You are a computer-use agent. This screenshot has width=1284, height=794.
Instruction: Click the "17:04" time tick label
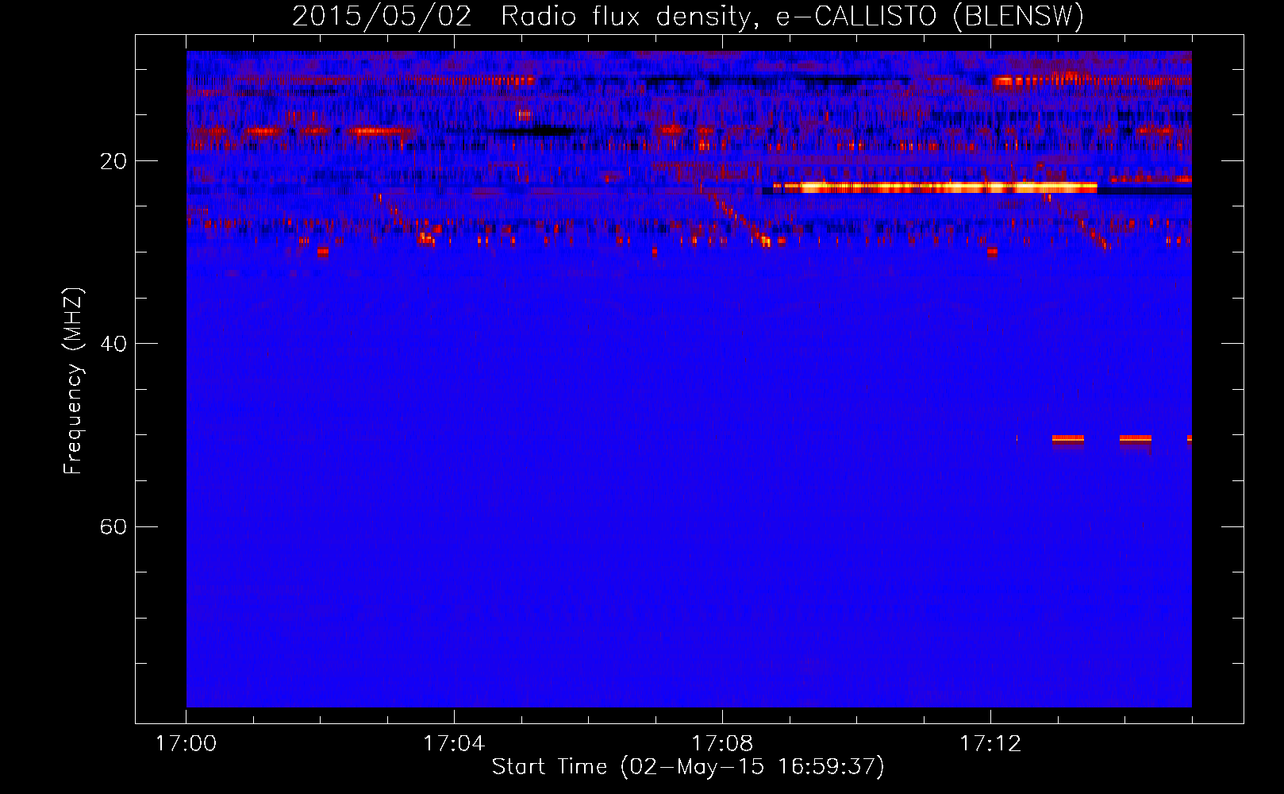454,744
